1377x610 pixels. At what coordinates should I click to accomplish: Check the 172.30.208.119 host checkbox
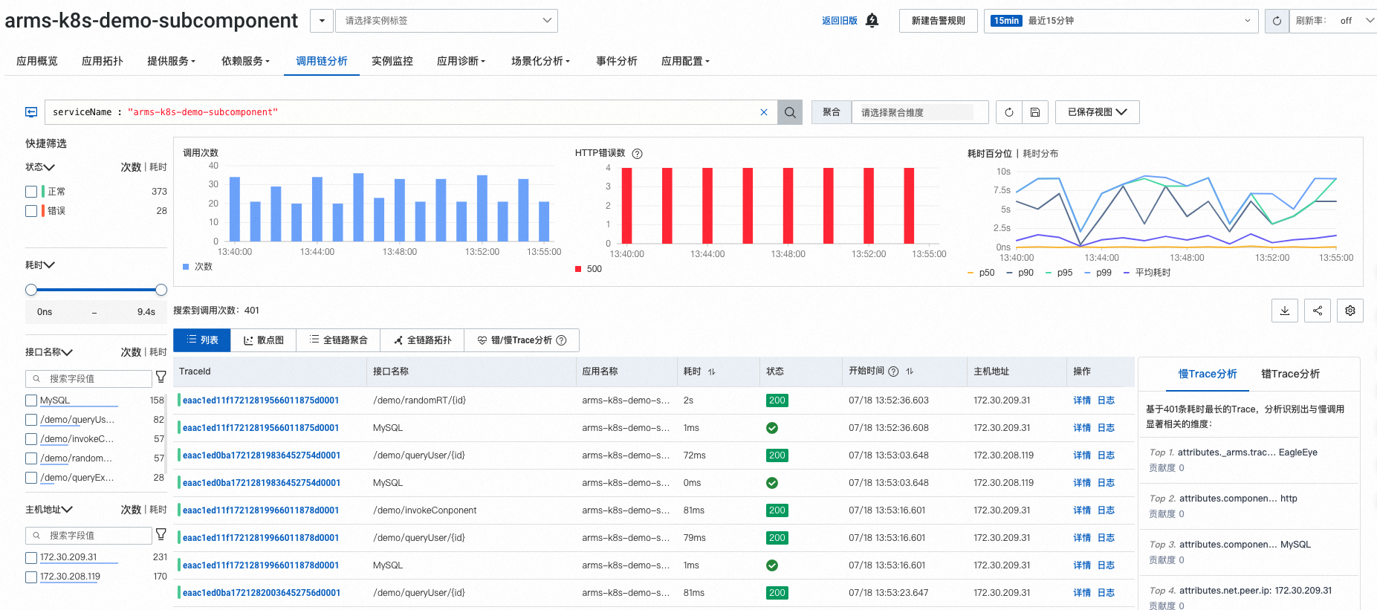coord(31,577)
